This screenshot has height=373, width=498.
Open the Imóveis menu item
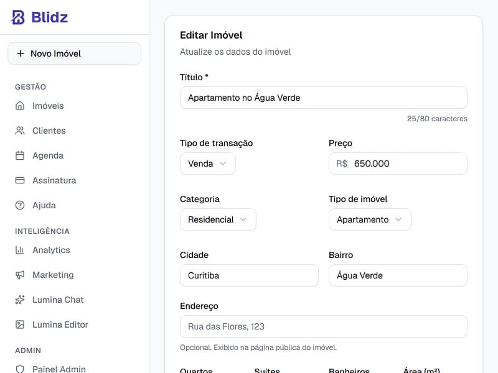point(48,106)
